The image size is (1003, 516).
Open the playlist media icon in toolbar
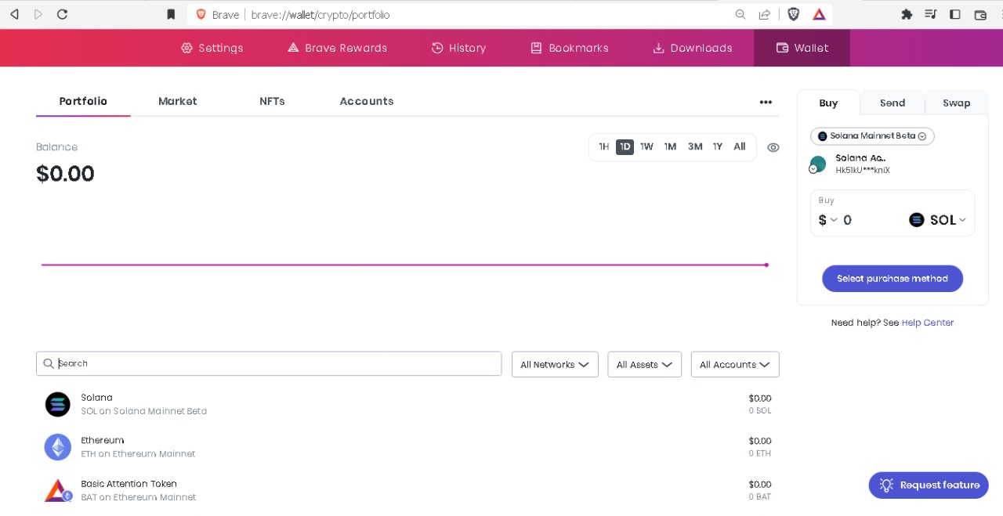pos(930,14)
